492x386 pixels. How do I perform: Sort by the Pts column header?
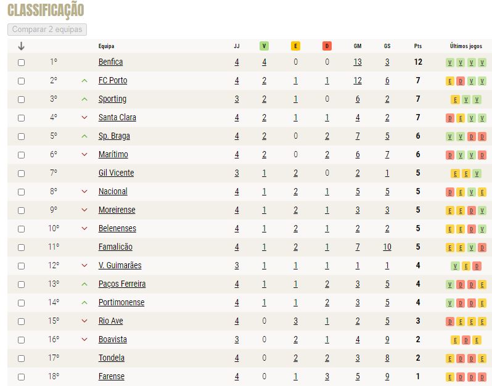tap(417, 46)
